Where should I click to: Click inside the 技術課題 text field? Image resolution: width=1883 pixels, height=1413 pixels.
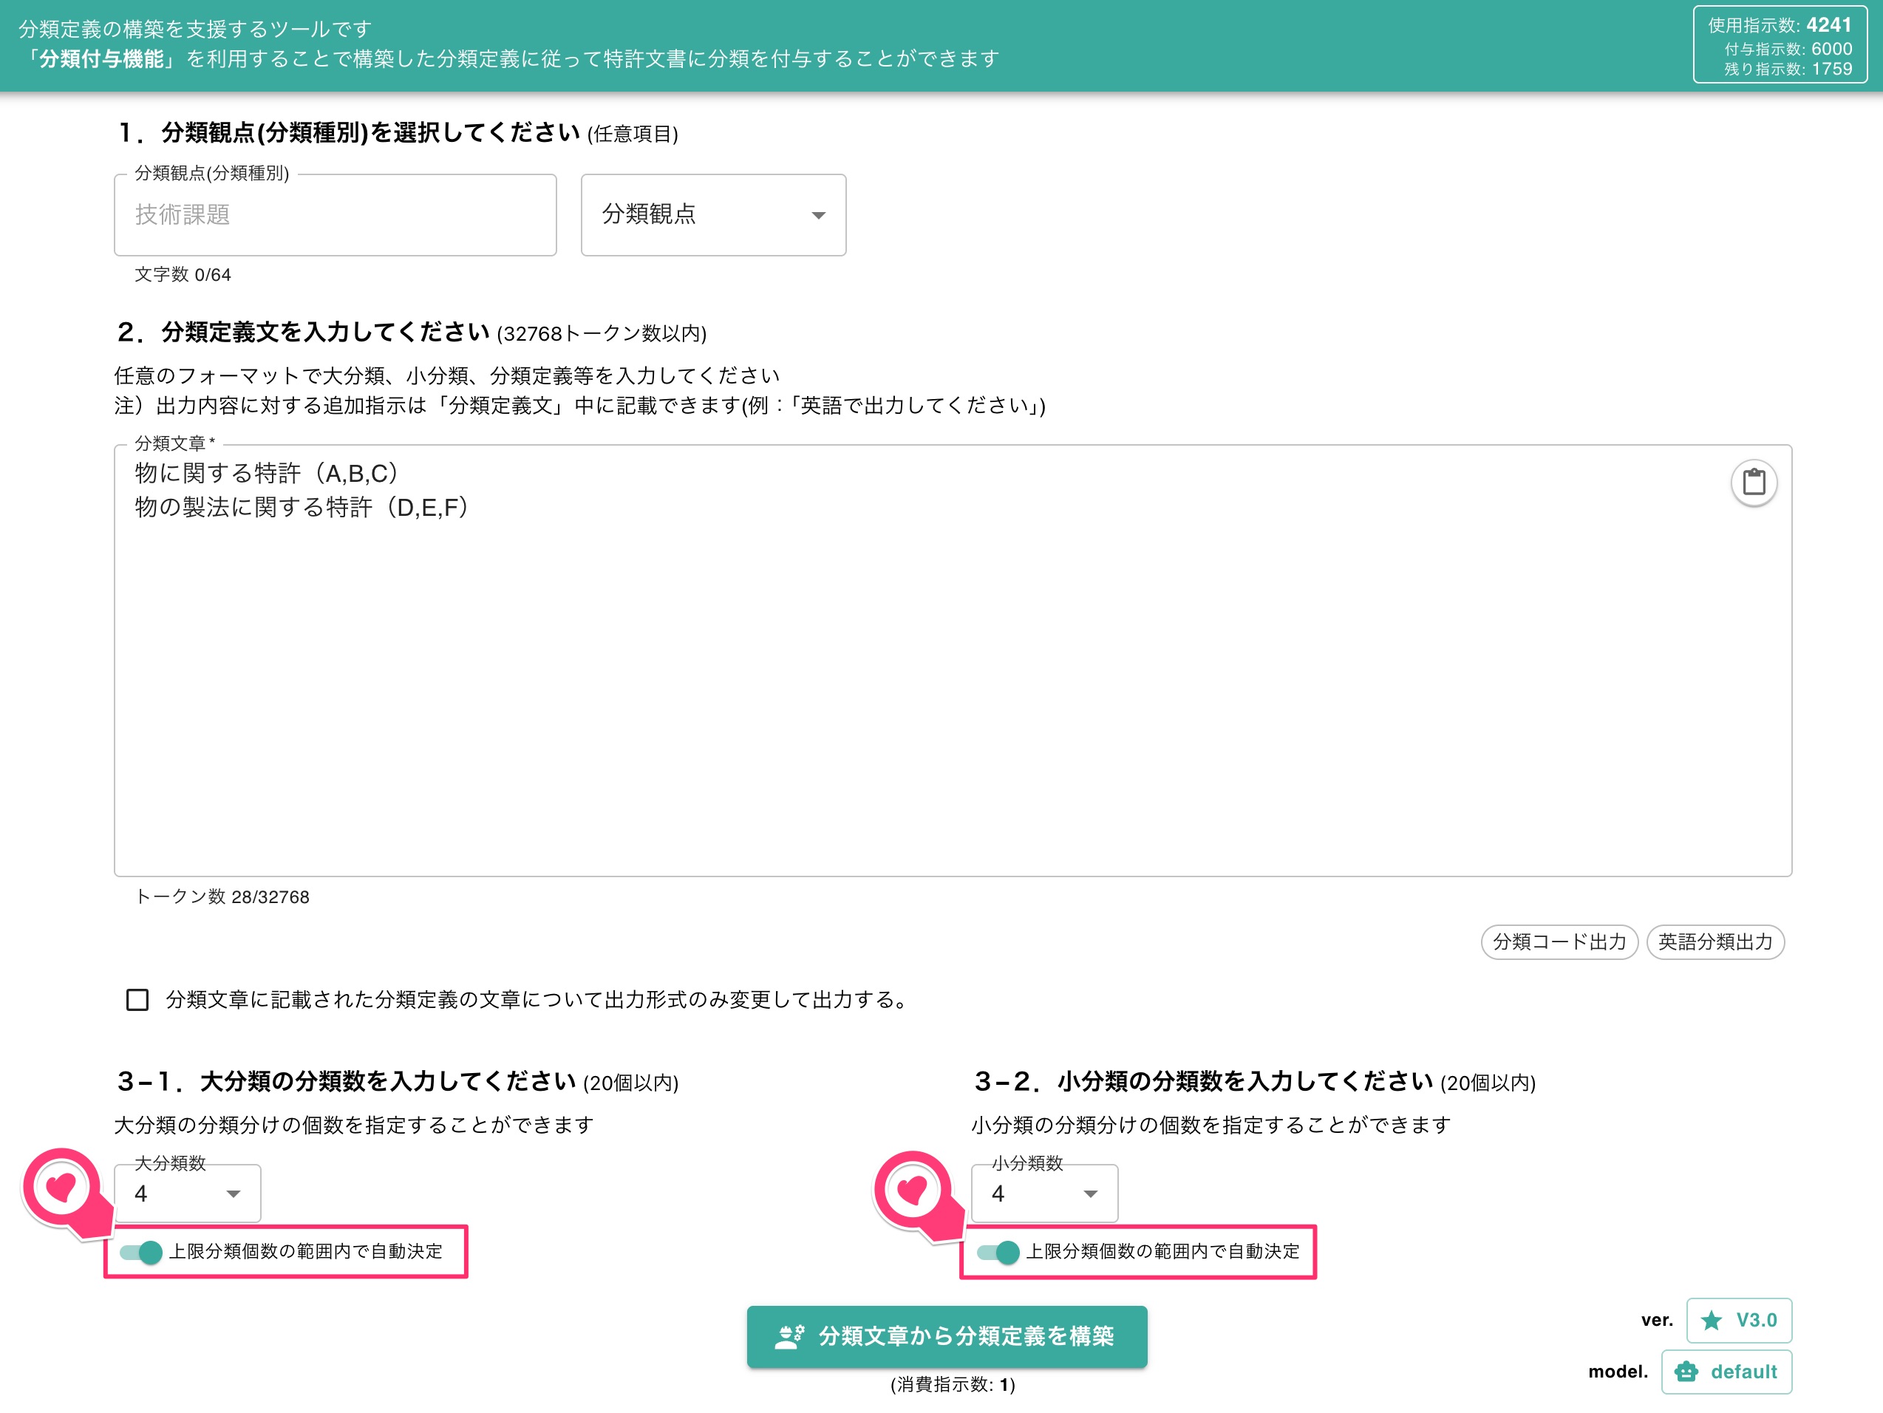[335, 215]
